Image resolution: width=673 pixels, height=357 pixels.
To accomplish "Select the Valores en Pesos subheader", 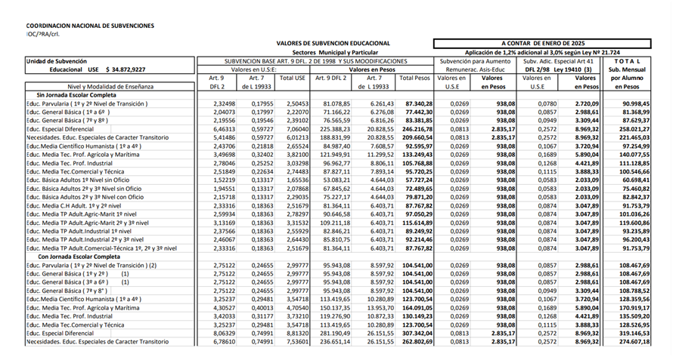I will click(372, 69).
